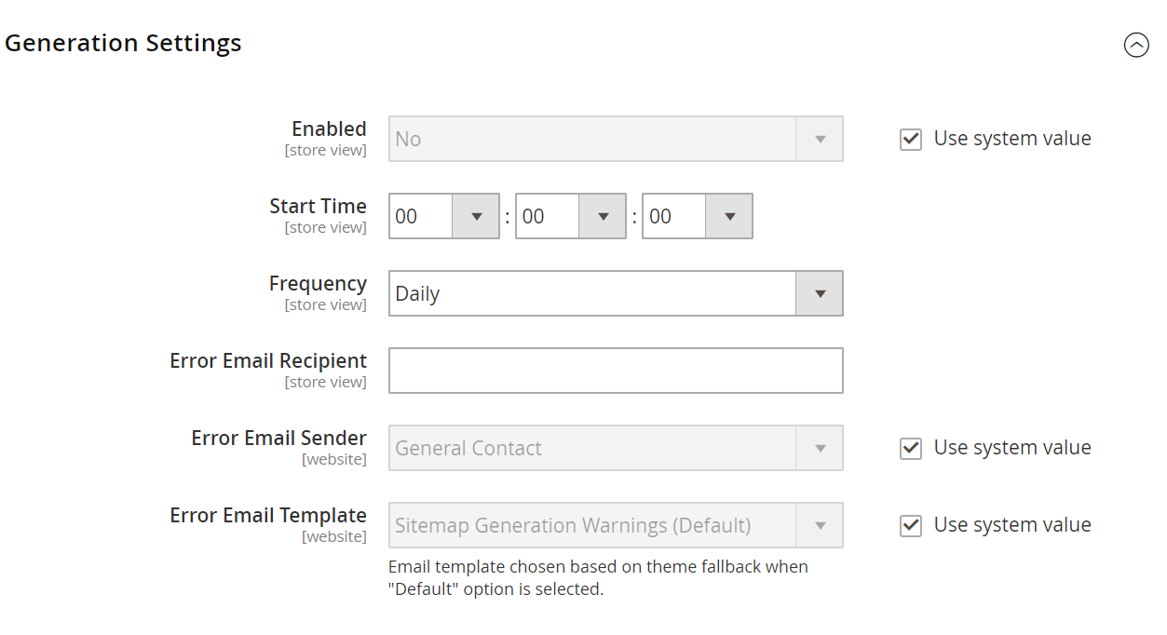1167x635 pixels.
Task: Uncheck the Enabled 'Use system value' checkbox
Action: (x=911, y=140)
